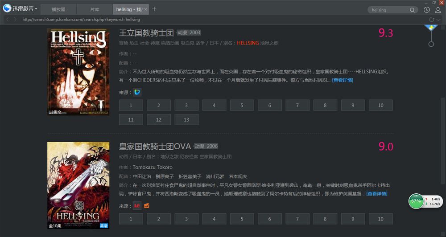Screen dimensions: 446x237
Task: Play episode 9 of 王立国教骑士团
Action: click(x=353, y=105)
